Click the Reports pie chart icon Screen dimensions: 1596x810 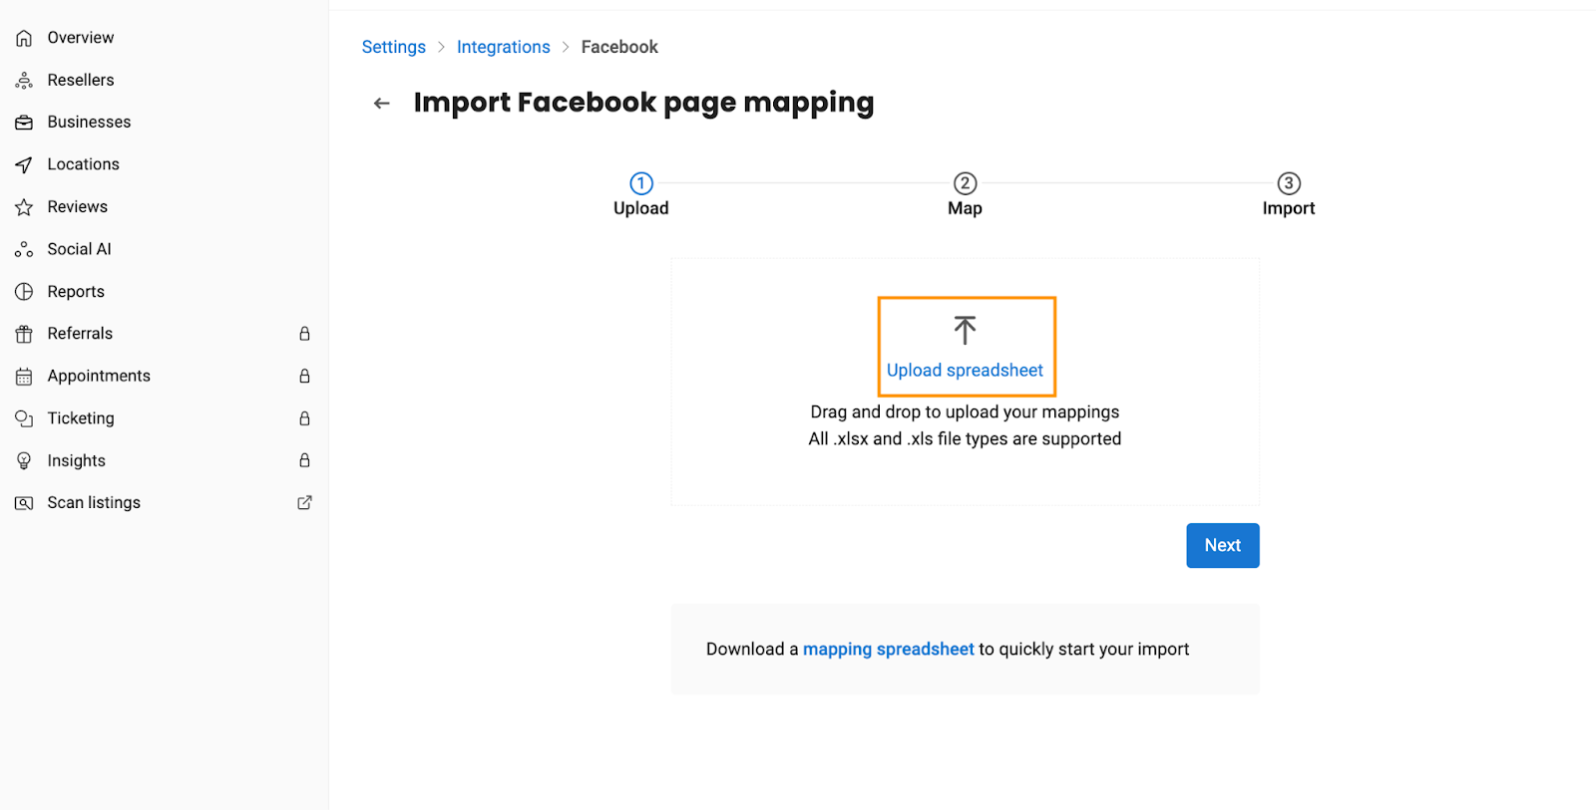pos(24,292)
